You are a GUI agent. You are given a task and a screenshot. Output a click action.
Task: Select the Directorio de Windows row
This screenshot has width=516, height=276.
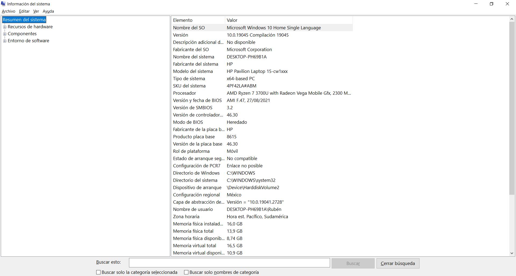262,173
